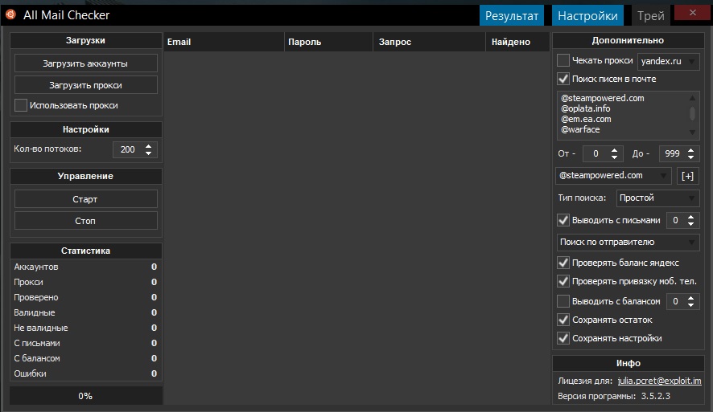713x412 pixels.
Task: Enable the Чекать прокси checkbox
Action: (563, 60)
